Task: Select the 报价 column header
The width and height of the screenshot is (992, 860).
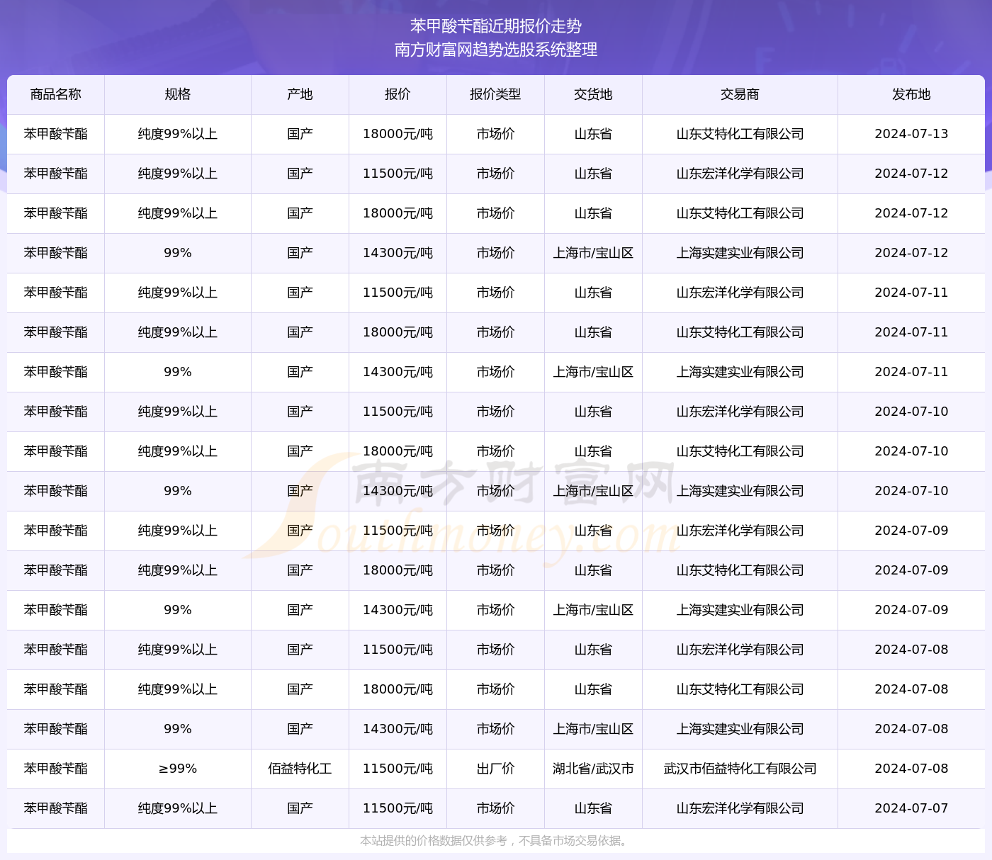Action: 398,94
